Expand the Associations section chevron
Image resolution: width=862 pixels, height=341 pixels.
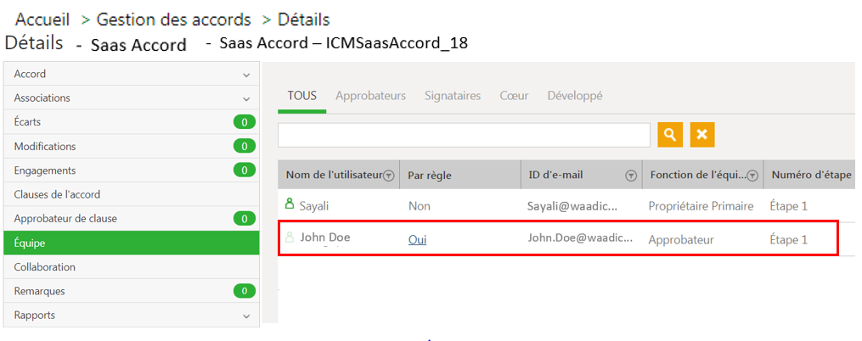(246, 99)
